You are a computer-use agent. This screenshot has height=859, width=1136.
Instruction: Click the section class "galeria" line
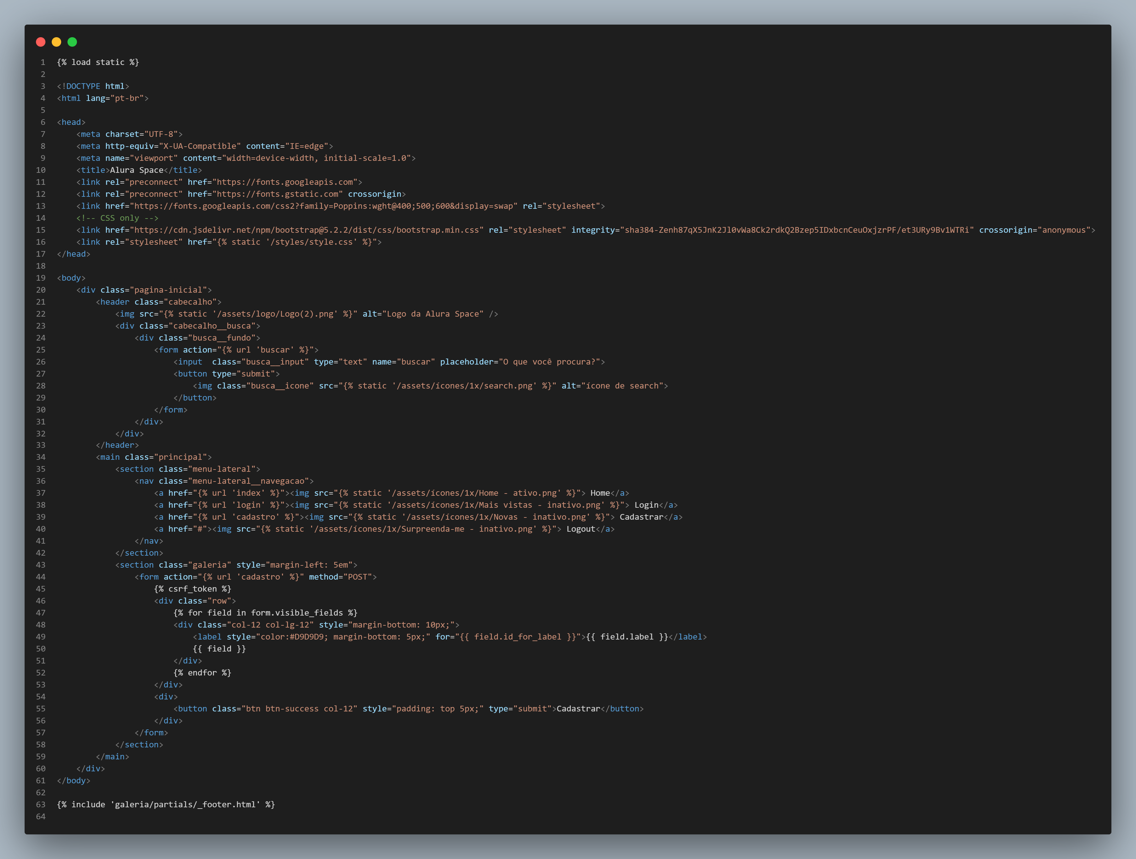pyautogui.click(x=236, y=565)
